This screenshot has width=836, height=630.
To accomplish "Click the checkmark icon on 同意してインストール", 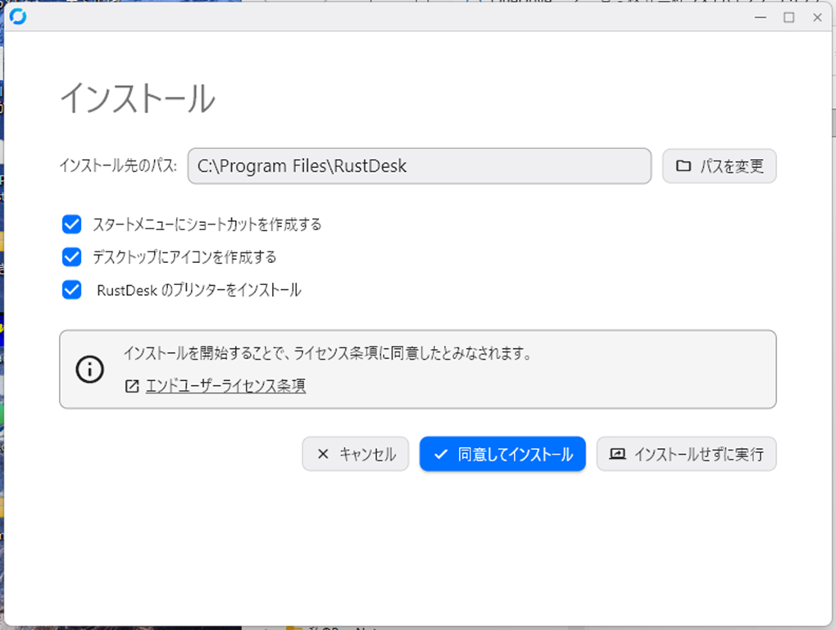I will (441, 454).
